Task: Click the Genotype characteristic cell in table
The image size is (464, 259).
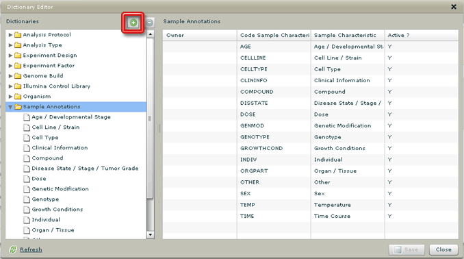Action: (x=348, y=137)
